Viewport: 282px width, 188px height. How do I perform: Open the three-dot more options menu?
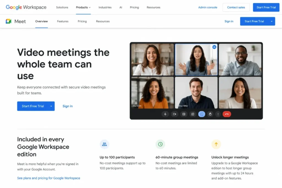pyautogui.click(x=218, y=114)
